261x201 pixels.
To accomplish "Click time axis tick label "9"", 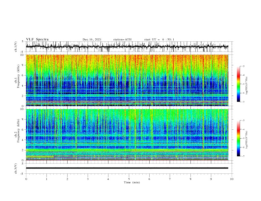I will pyautogui.click(x=211, y=179).
